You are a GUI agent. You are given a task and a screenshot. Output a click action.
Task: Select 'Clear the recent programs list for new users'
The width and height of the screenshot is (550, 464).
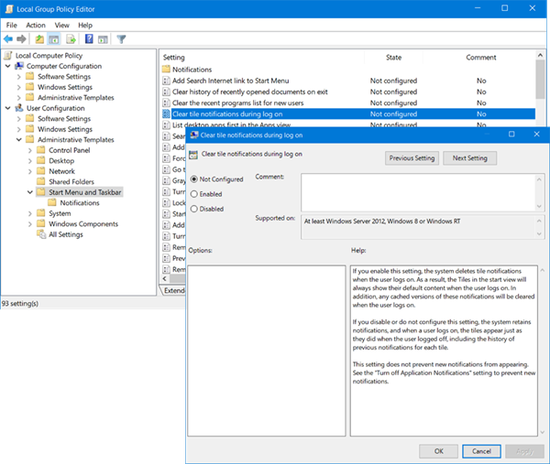[237, 103]
